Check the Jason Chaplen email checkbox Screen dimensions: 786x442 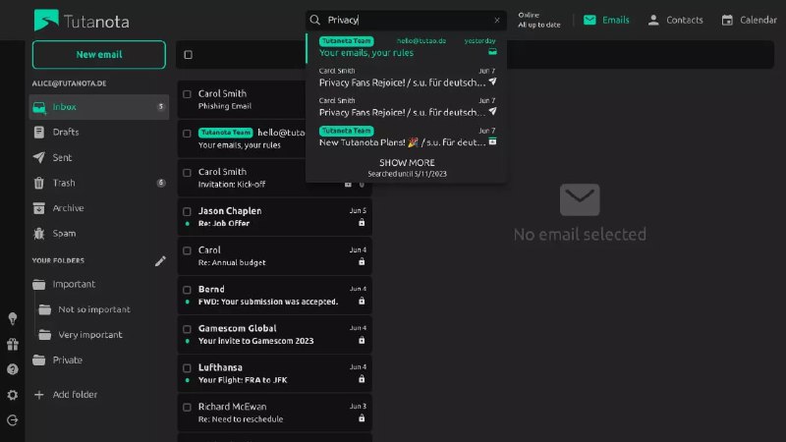coord(187,211)
